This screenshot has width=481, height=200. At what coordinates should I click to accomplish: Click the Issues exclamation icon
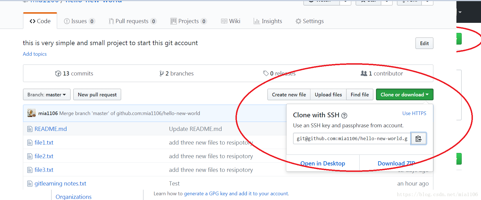[x=67, y=21]
